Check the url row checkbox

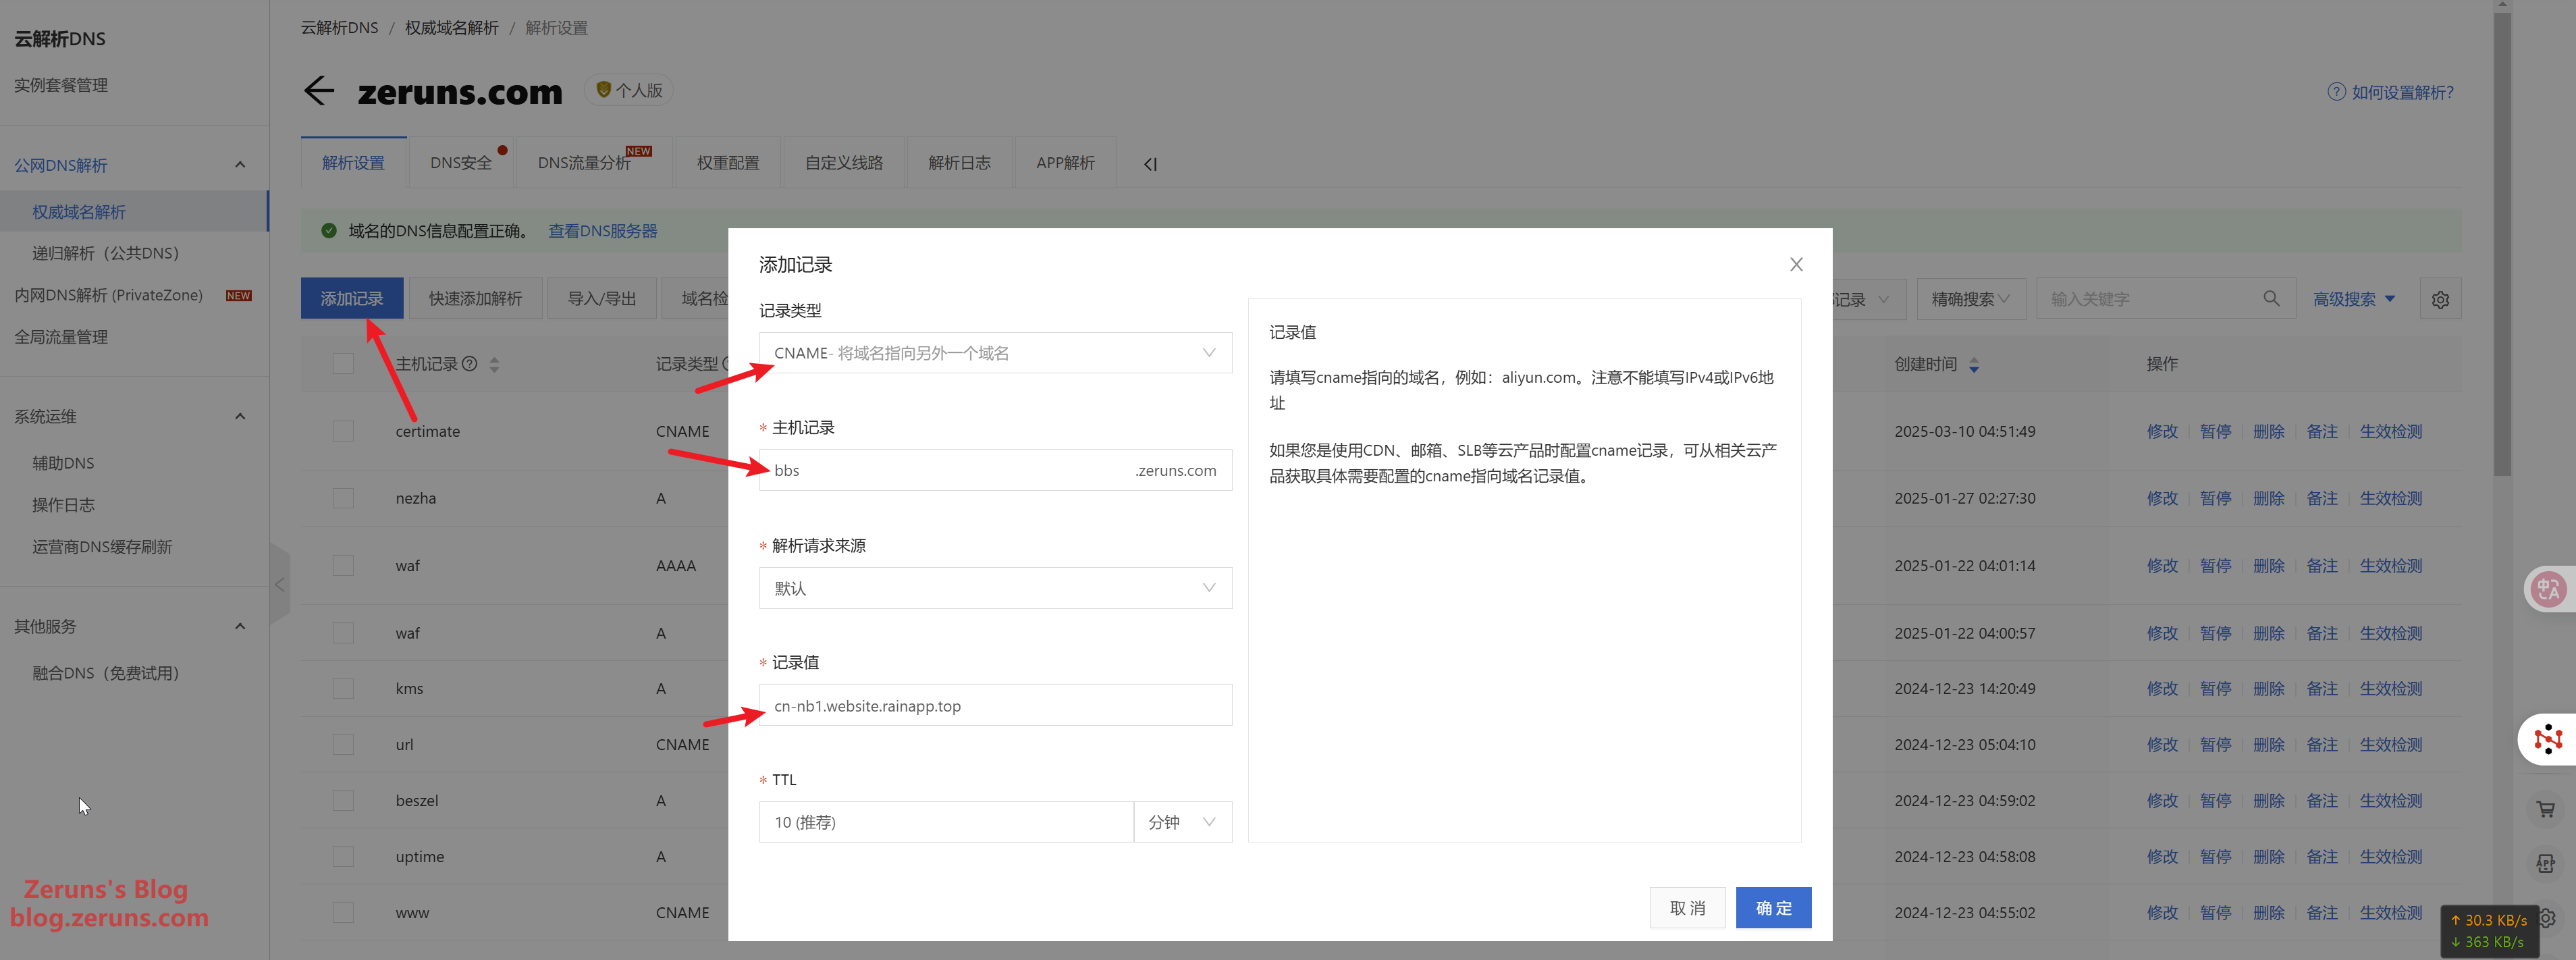[343, 744]
